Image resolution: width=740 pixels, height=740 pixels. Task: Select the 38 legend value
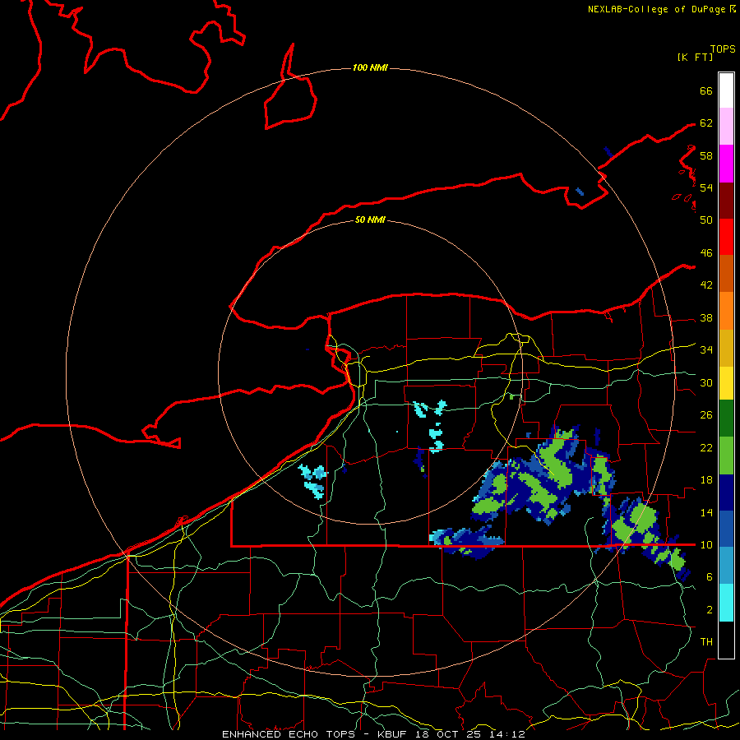[x=706, y=317]
